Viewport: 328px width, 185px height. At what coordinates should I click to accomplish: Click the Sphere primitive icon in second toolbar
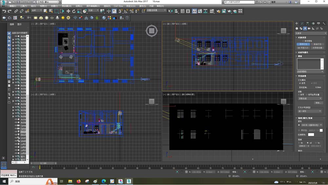coord(47,18)
